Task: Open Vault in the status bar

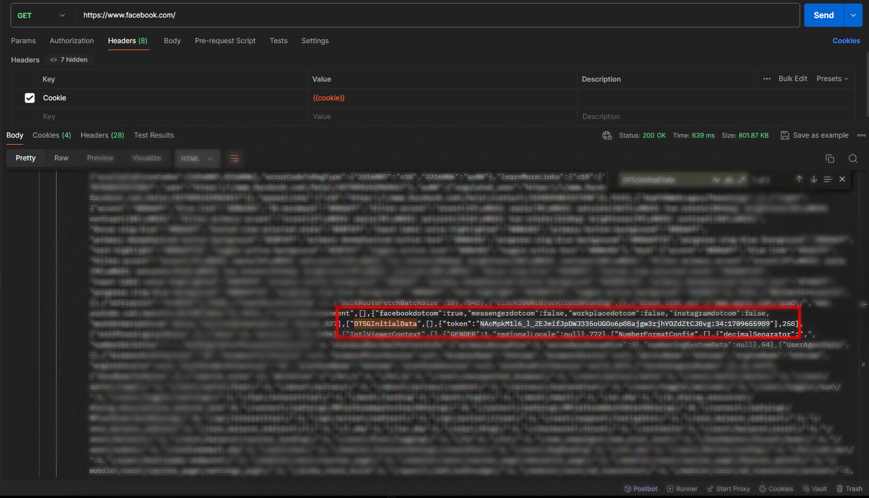Action: pyautogui.click(x=815, y=489)
